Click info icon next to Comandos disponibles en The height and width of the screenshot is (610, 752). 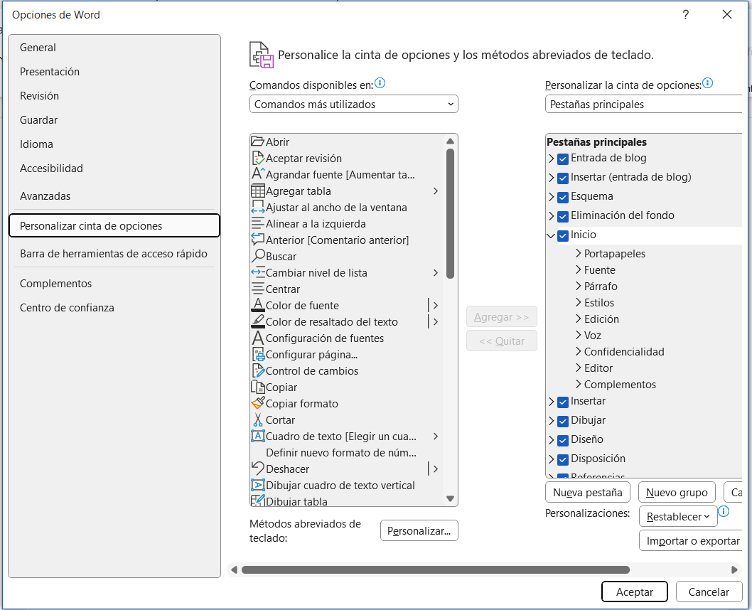(380, 83)
